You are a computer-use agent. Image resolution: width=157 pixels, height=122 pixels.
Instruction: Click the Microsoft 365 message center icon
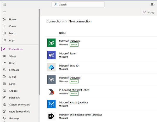point(51,116)
